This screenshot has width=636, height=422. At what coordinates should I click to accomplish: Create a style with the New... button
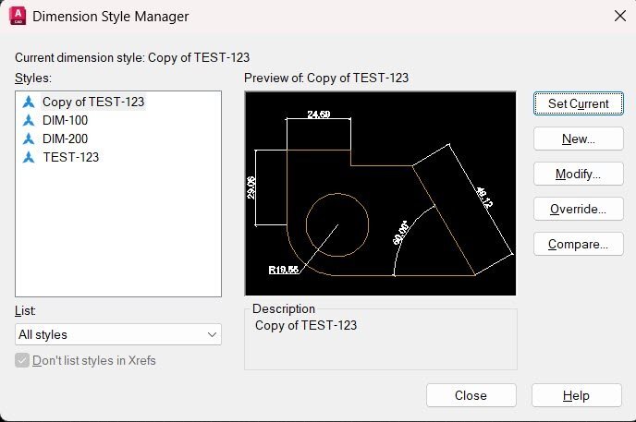tap(578, 139)
